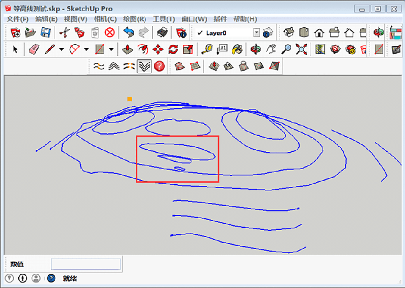
Task: Select the Sandbox Stamp tool
Action: (x=229, y=66)
